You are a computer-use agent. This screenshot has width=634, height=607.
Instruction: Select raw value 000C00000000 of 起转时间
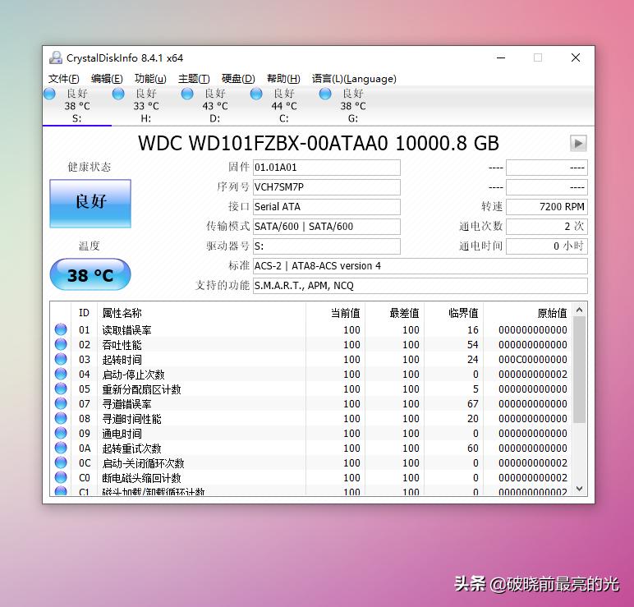click(x=532, y=360)
